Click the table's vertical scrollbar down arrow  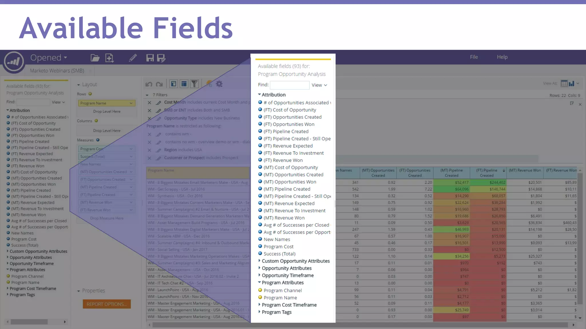(580, 318)
